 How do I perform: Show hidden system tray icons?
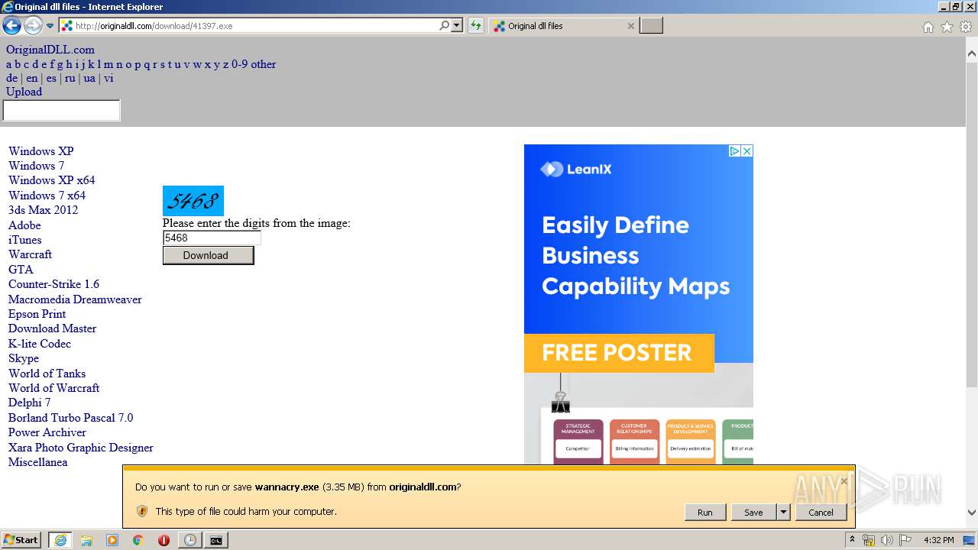pos(853,540)
